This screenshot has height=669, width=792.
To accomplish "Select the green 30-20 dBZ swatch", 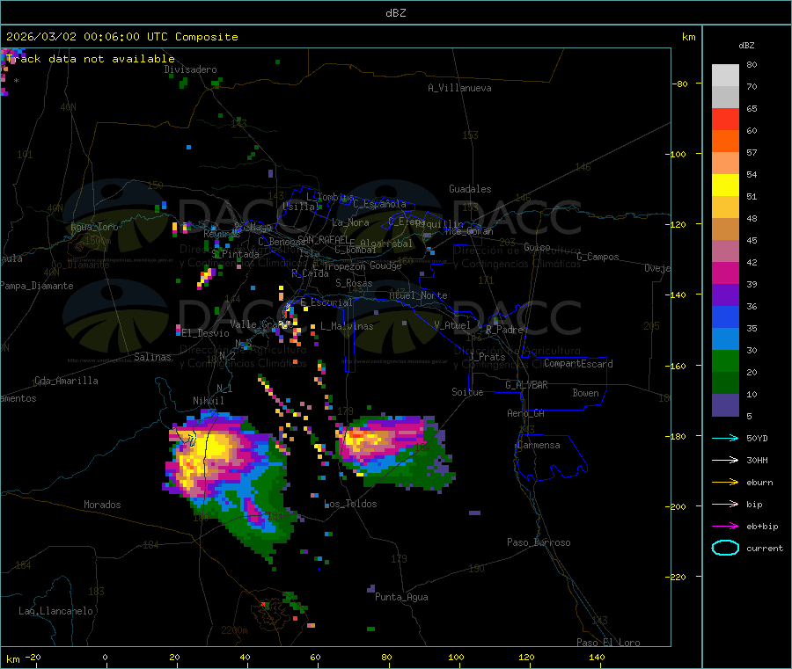I will pyautogui.click(x=725, y=360).
